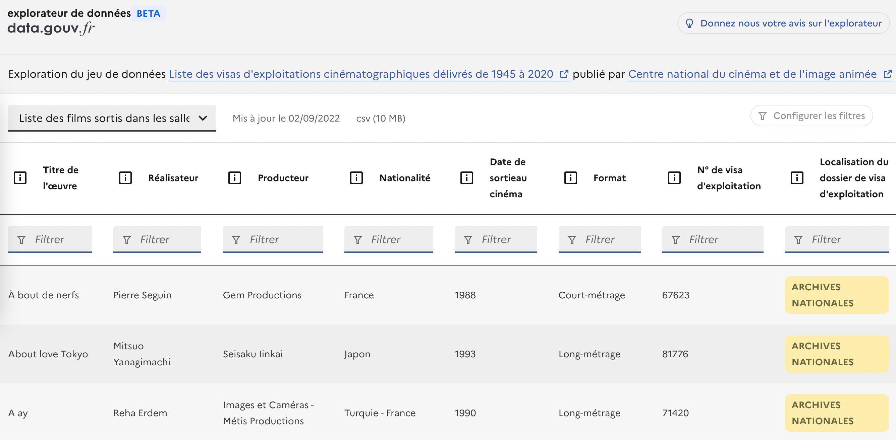The width and height of the screenshot is (896, 440).
Task: Open info for N° de visa d'exploitation
Action: 674,178
